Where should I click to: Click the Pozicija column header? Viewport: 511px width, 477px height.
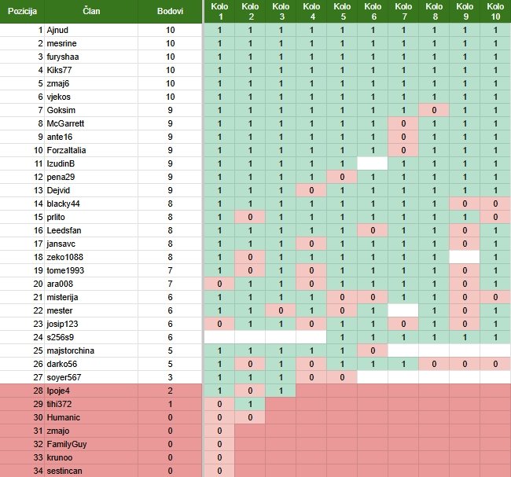pyautogui.click(x=22, y=12)
